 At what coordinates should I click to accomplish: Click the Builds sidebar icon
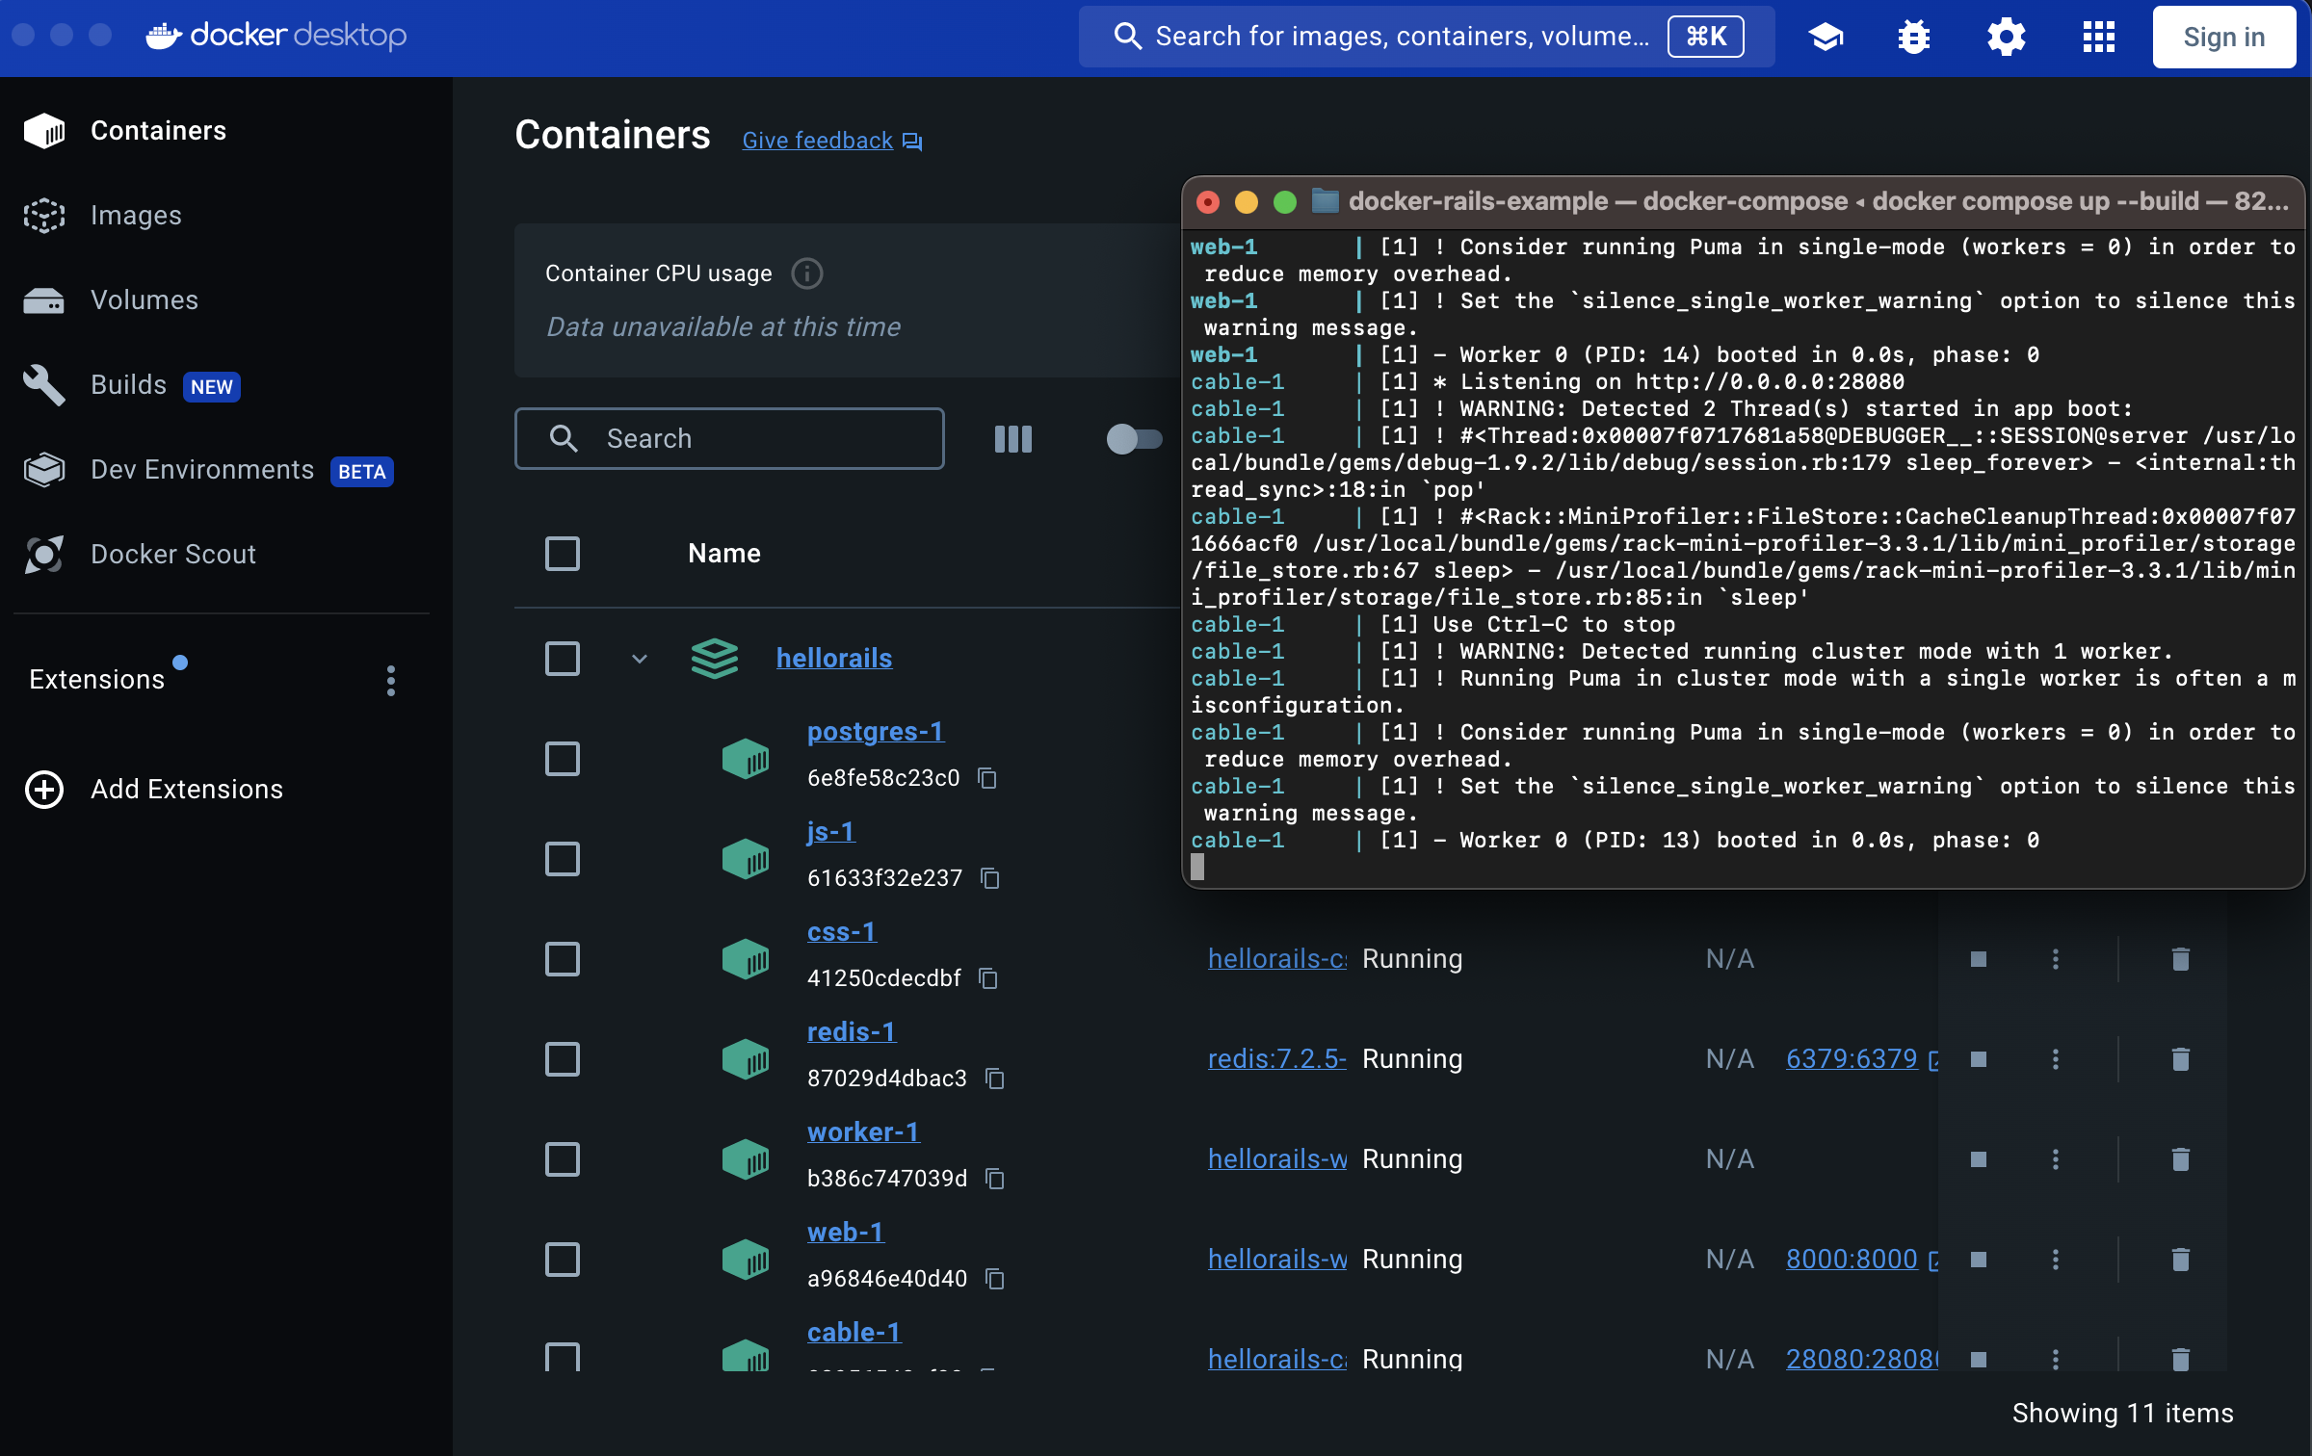coord(43,384)
